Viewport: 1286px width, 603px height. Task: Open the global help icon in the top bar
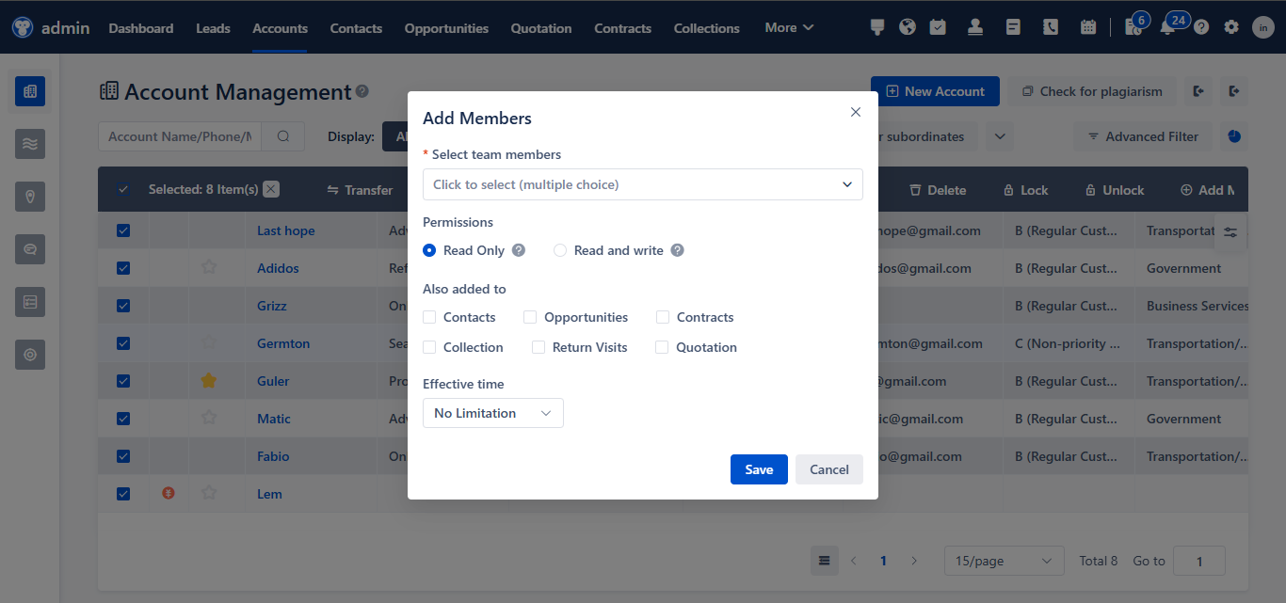point(1201,26)
